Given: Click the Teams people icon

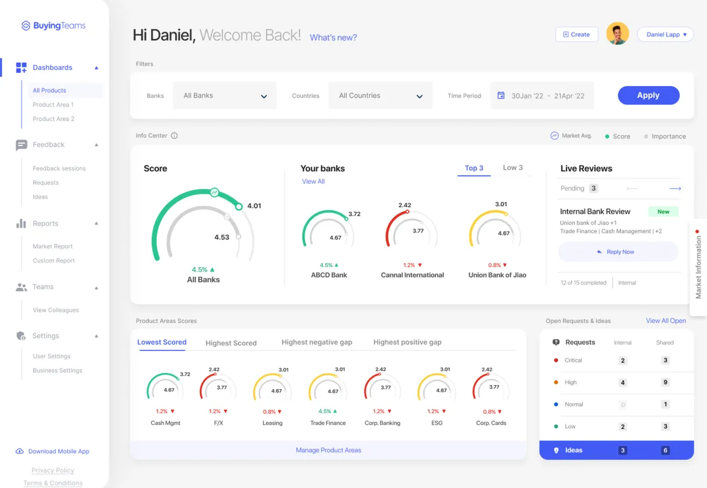Looking at the screenshot, I should 21,287.
